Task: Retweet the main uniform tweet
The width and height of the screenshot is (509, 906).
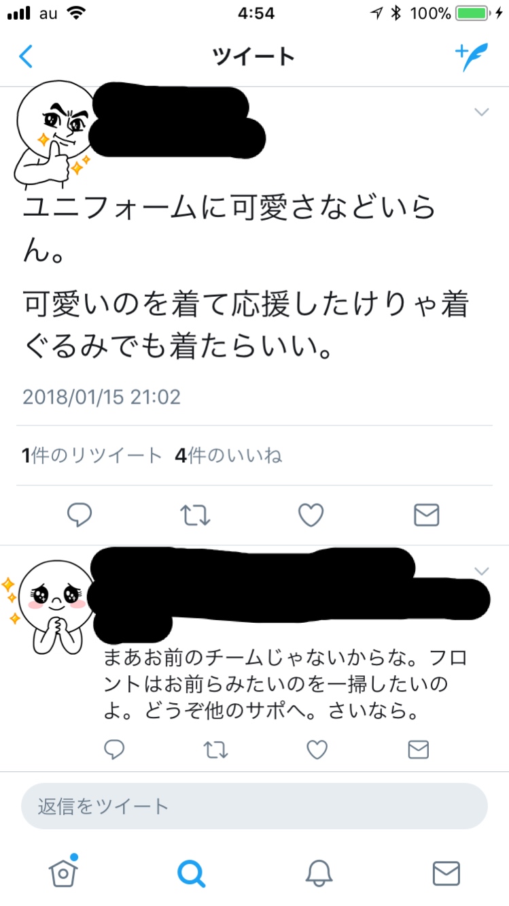Action: pyautogui.click(x=196, y=515)
